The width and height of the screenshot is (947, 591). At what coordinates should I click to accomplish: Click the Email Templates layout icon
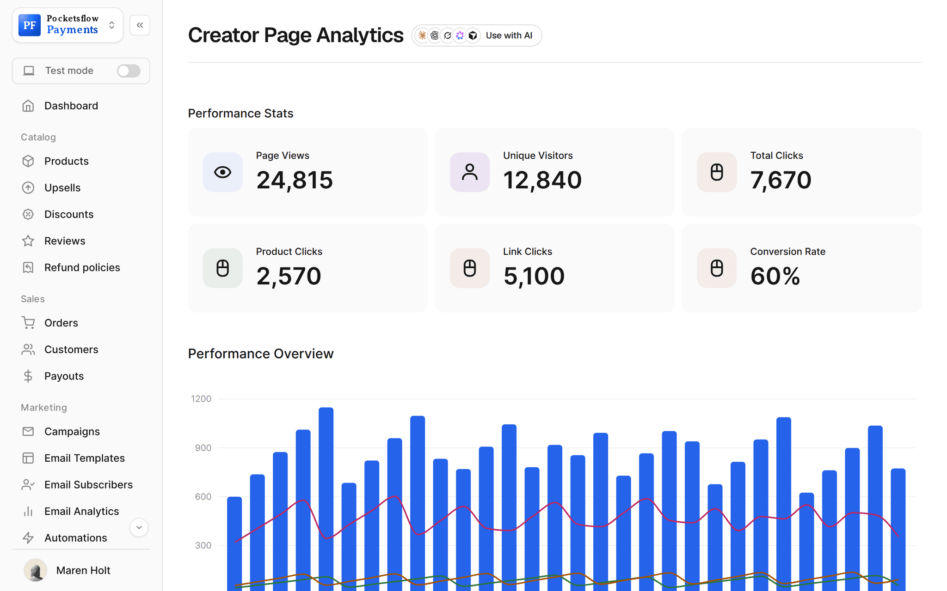(x=28, y=458)
